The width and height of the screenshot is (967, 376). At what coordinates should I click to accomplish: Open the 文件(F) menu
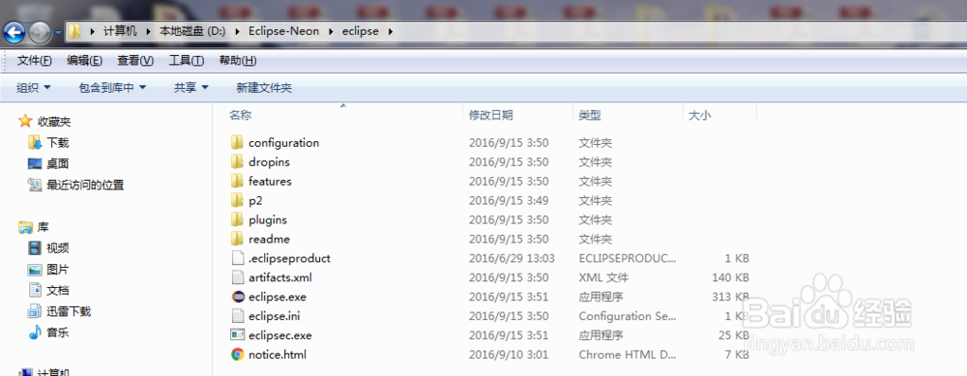(x=35, y=60)
